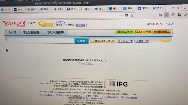
Task: Click the G-GUIDE logo near header
Action: [x=46, y=24]
